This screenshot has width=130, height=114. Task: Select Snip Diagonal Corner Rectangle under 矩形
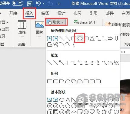pyautogui.click(x=74, y=81)
